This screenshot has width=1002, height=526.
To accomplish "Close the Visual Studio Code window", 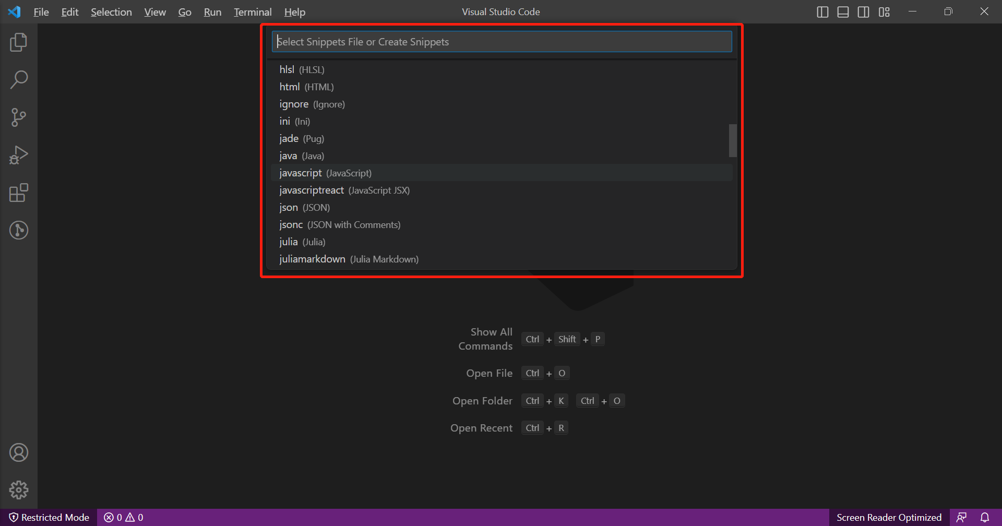I will click(984, 11).
